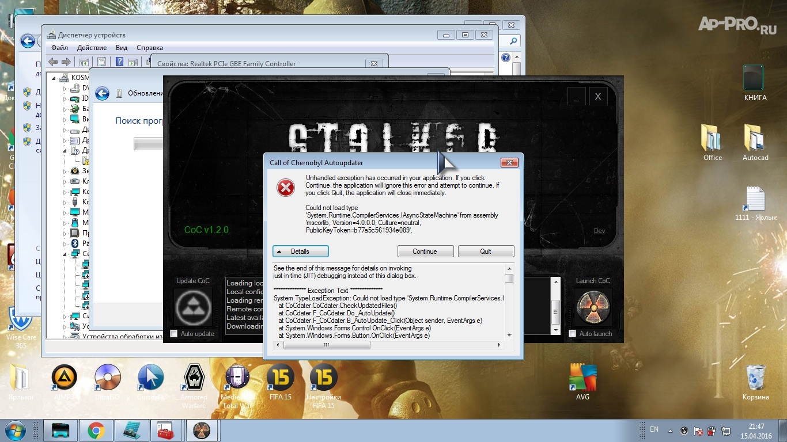Click the Dev link in CoC launcher

pyautogui.click(x=599, y=231)
